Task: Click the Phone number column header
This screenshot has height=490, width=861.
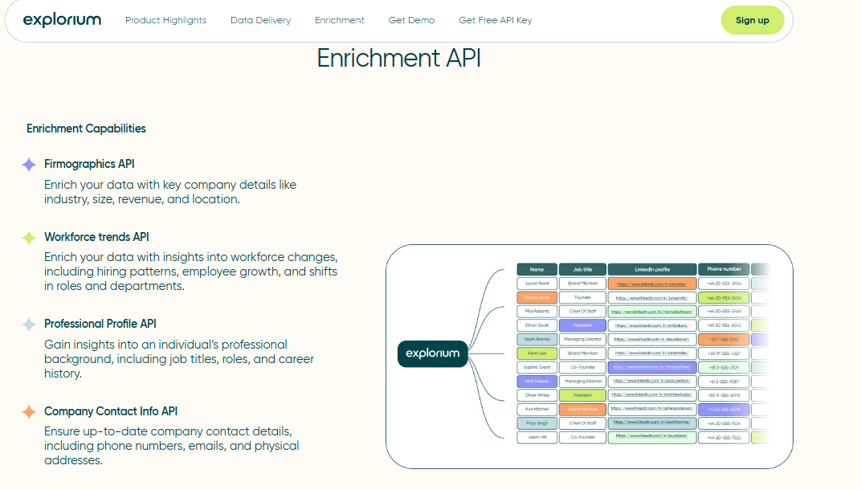Action: tap(724, 269)
